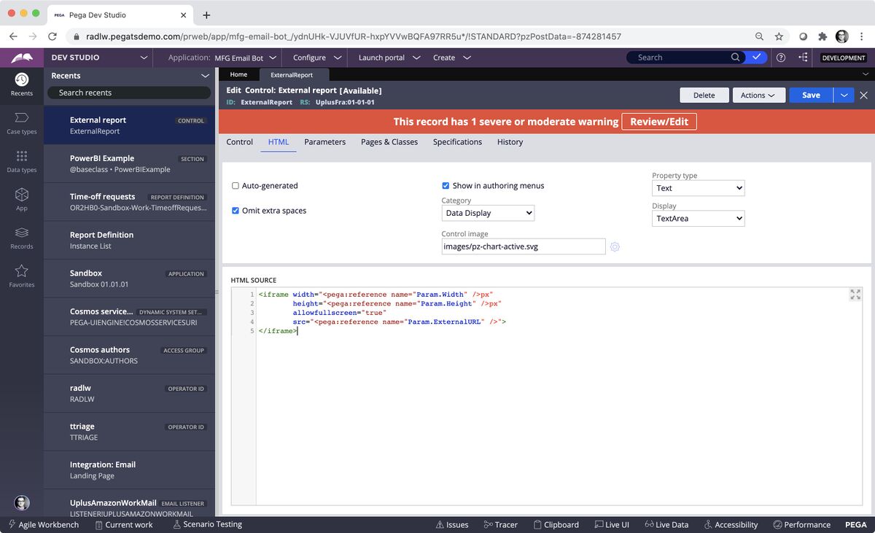Open the Actions dropdown button
The image size is (875, 533).
pyautogui.click(x=758, y=95)
